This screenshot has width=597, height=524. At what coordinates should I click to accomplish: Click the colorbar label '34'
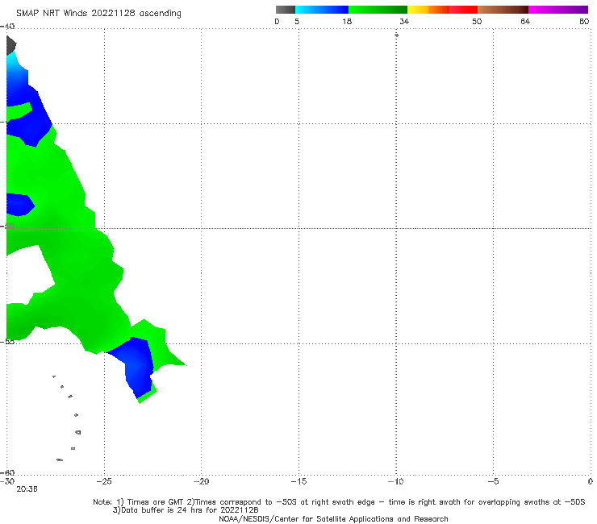(x=404, y=21)
